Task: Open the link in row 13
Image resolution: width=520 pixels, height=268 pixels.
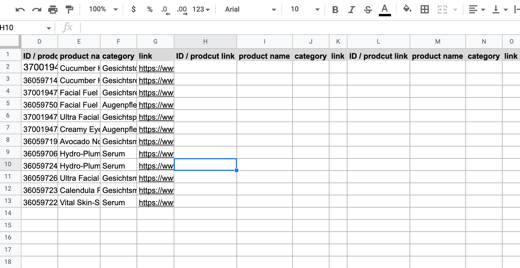Action: click(x=156, y=203)
